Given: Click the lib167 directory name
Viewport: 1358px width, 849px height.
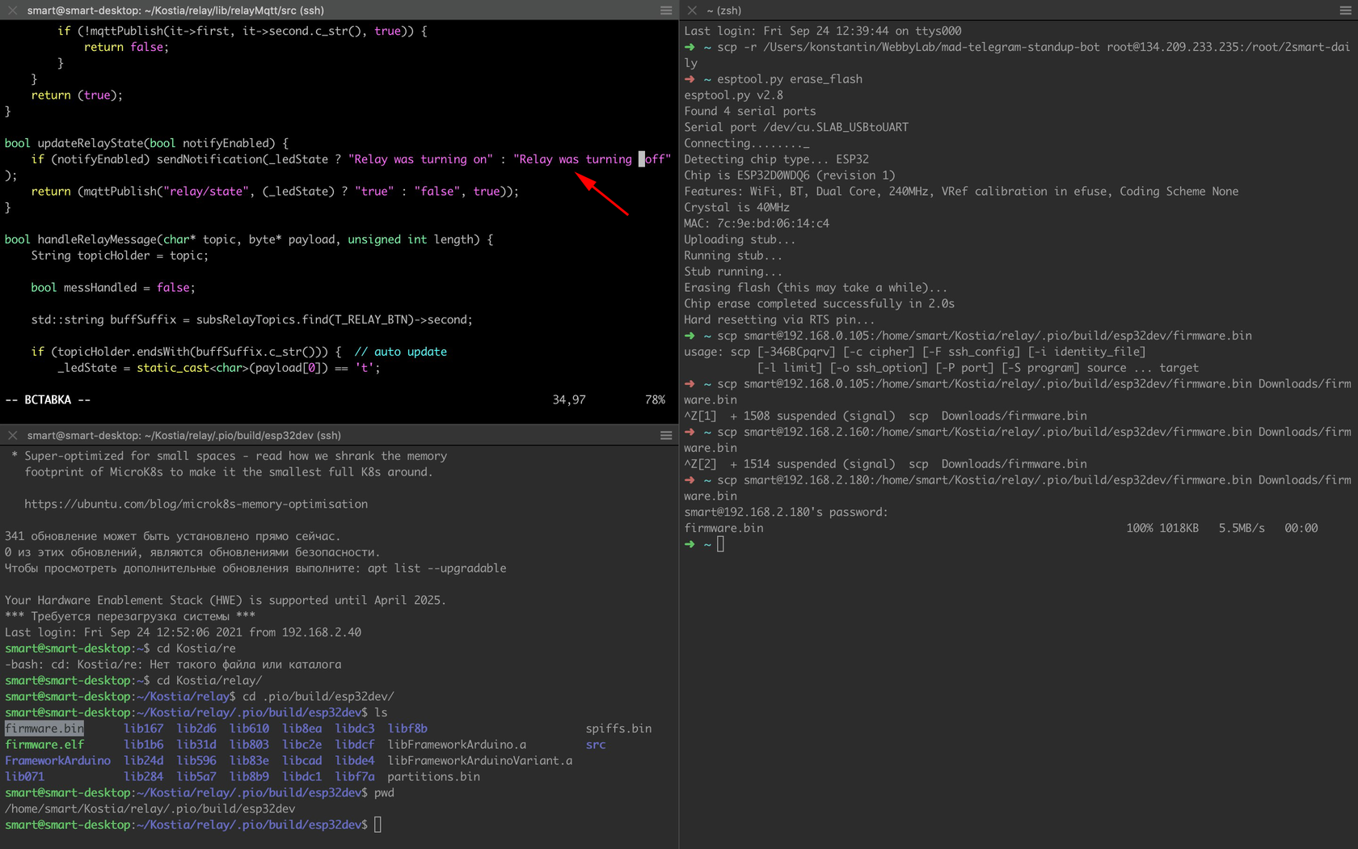Looking at the screenshot, I should tap(143, 729).
